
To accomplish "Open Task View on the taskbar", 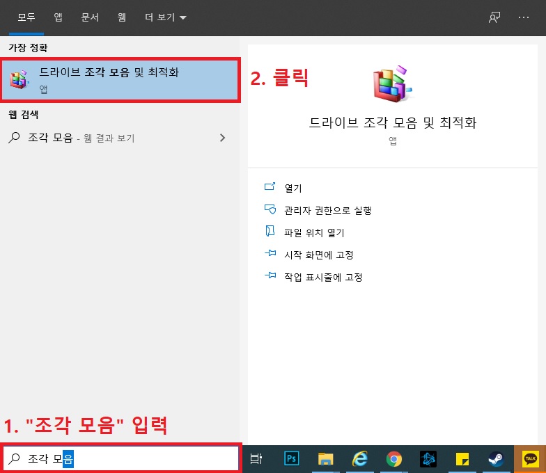I will [x=256, y=459].
